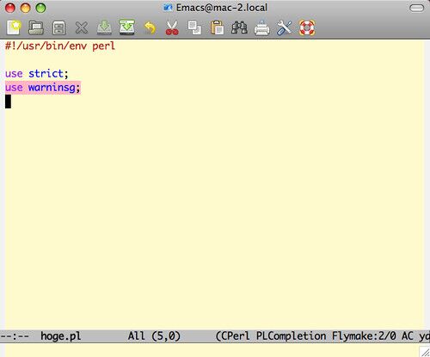This screenshot has height=357, width=430.
Task: Search using the binoculars icon
Action: pyautogui.click(x=239, y=28)
